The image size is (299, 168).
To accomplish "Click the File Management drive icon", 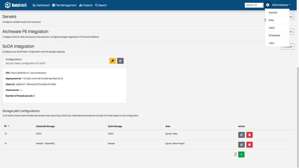I will [54, 5].
